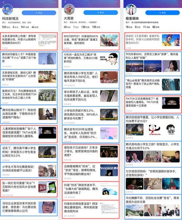
Task: Open article 证实了，腾讯真不赚小学生的钱
Action: 29,153
